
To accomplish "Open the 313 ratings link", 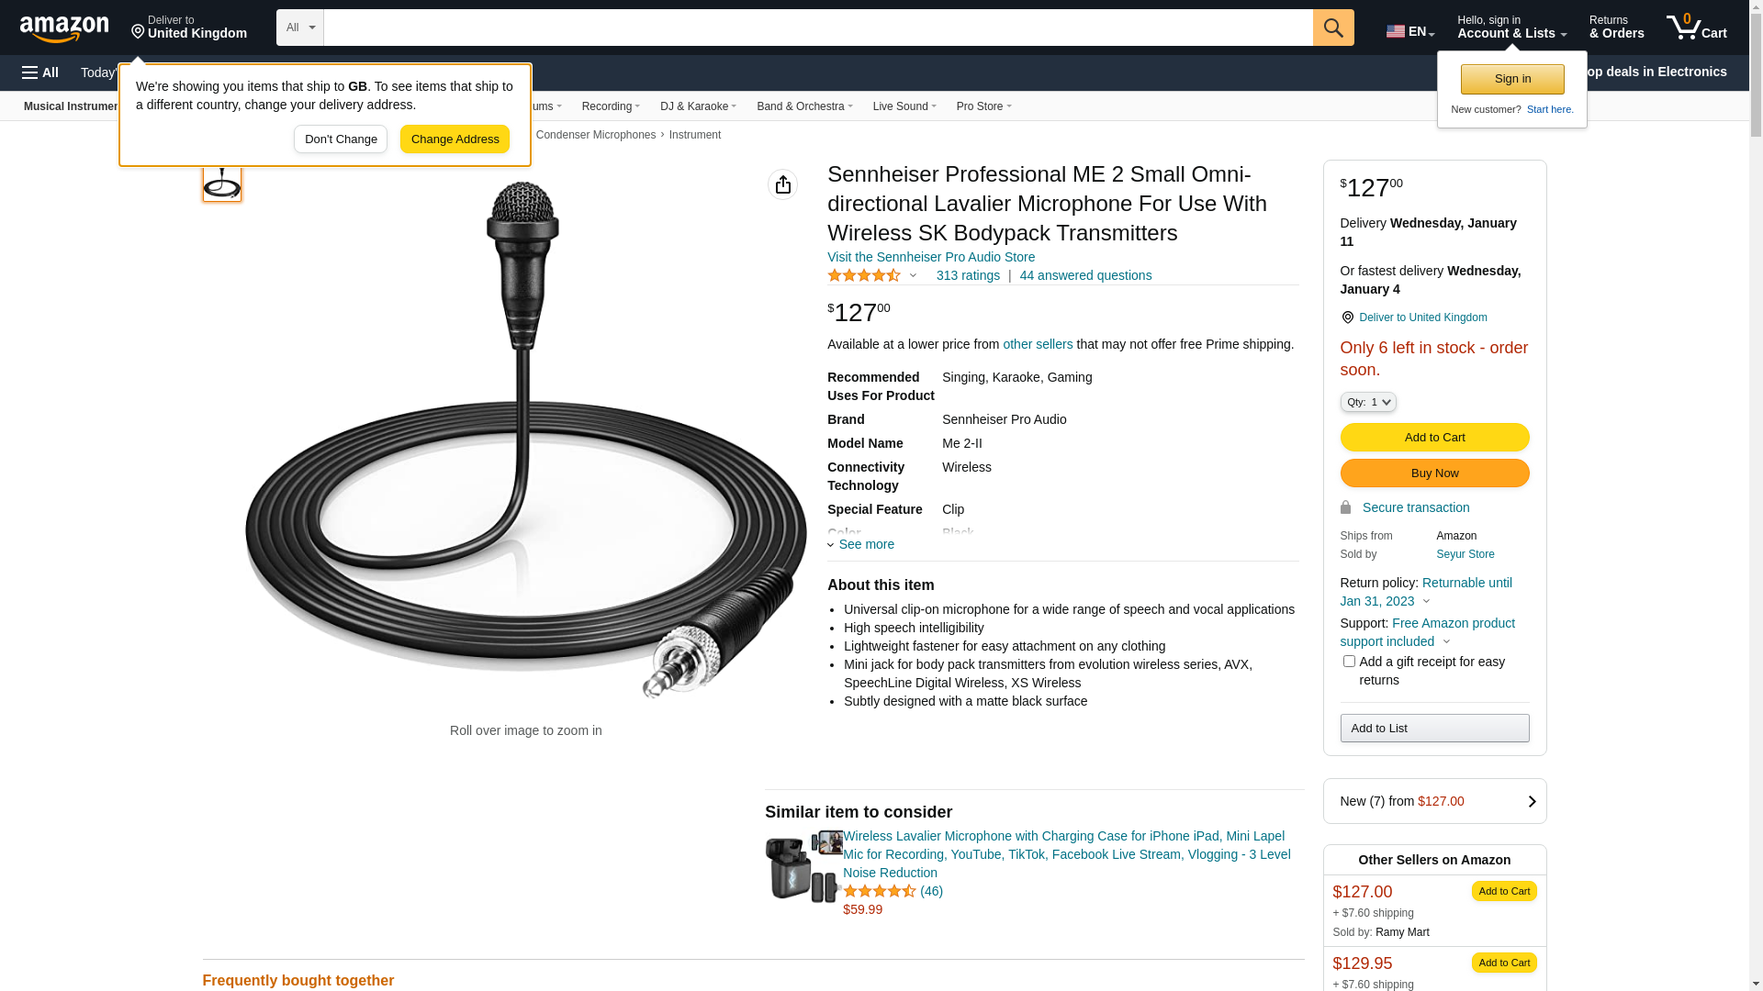I will click(x=968, y=275).
